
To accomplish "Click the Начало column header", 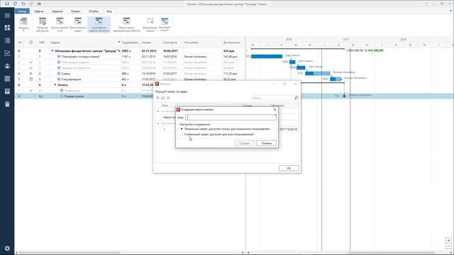I will pyautogui.click(x=147, y=42).
